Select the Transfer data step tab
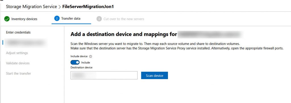291x103 pixels. click(71, 18)
